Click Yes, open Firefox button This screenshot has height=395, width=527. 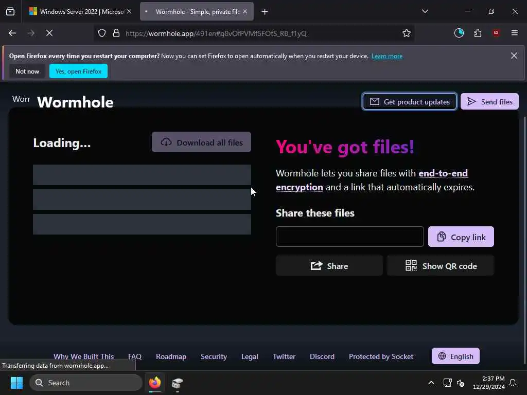click(78, 71)
